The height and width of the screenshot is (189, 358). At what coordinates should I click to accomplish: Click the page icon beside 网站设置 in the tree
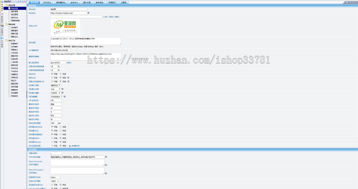tap(10, 8)
